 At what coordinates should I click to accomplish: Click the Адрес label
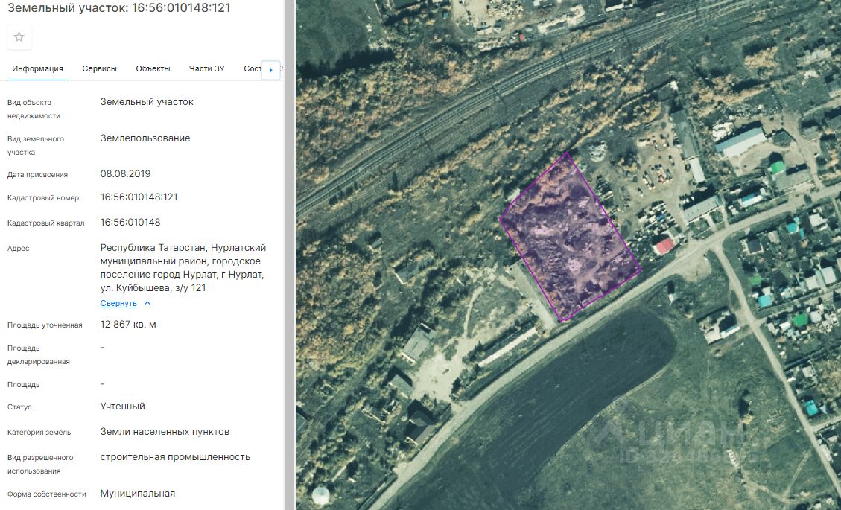point(18,248)
